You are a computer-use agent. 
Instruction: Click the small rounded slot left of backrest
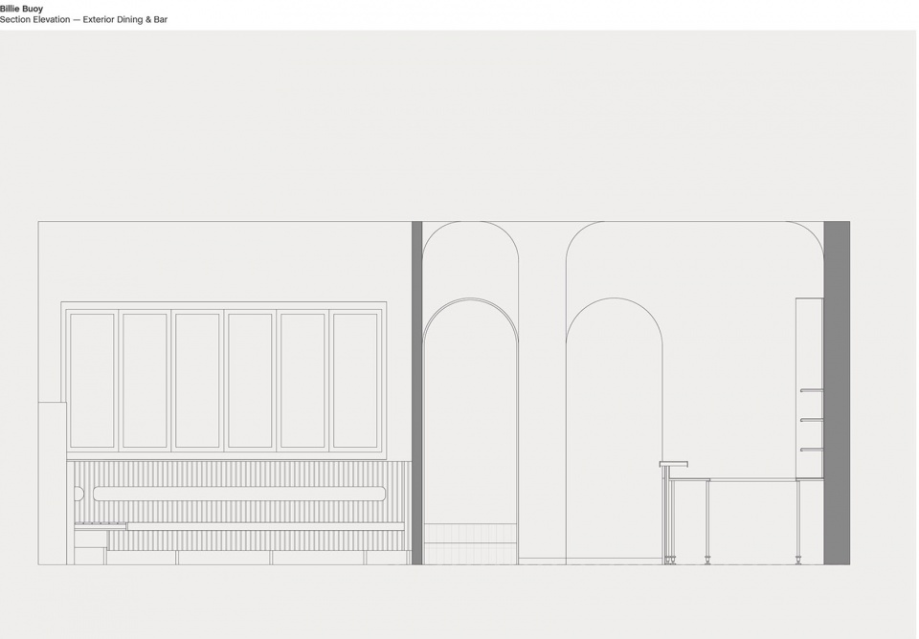(x=79, y=494)
